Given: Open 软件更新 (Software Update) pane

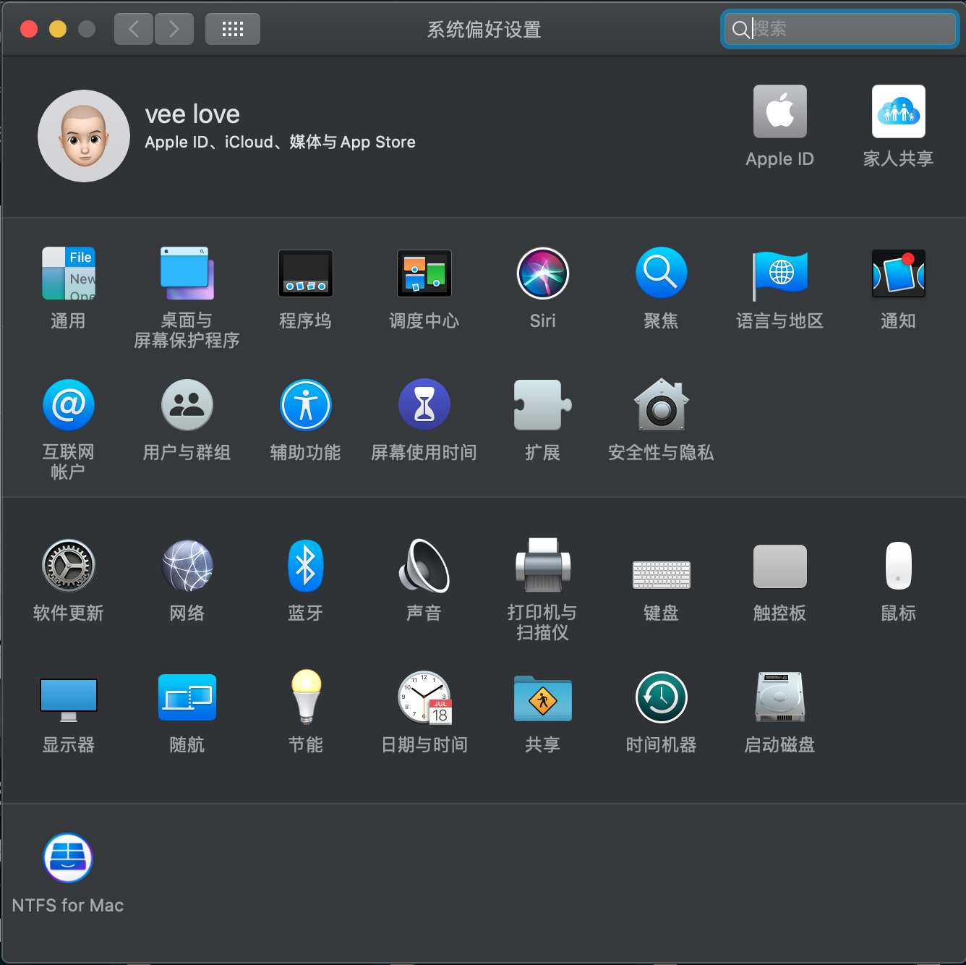Looking at the screenshot, I should 69,566.
